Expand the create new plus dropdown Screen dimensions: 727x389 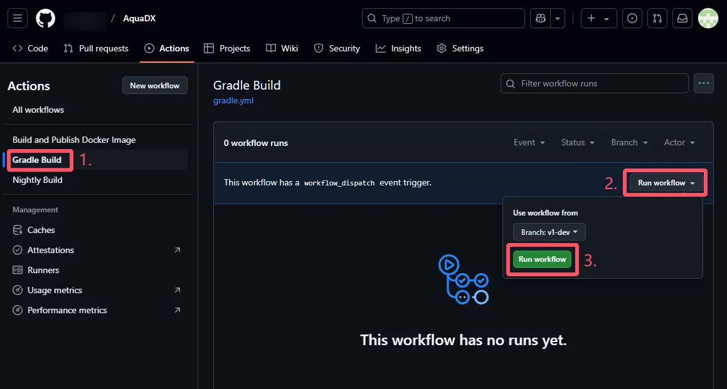598,18
